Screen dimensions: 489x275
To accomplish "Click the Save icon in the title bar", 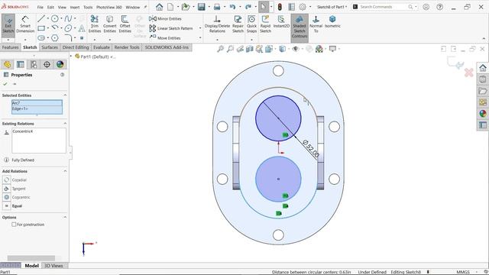I will click(202, 7).
